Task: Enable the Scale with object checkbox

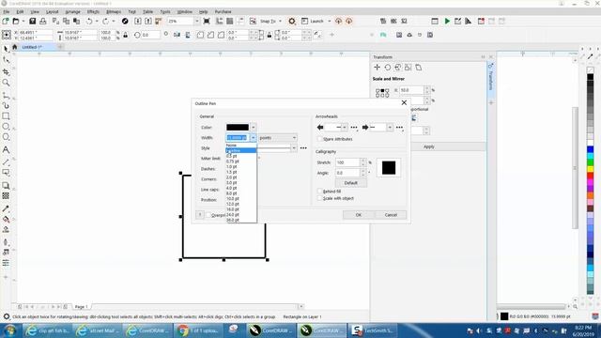Action: click(x=319, y=198)
